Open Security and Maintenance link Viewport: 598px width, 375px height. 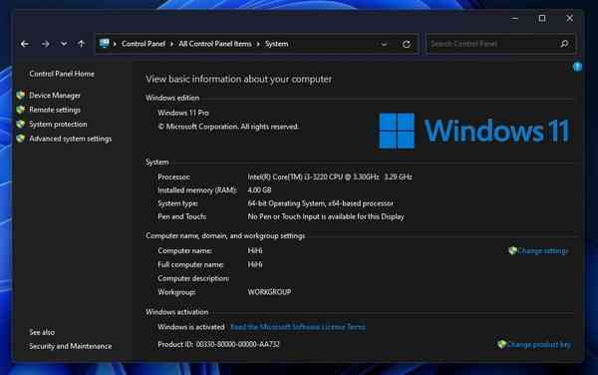click(71, 346)
